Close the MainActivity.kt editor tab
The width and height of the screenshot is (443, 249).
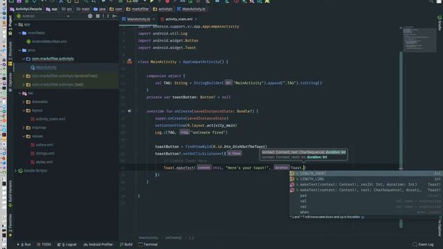(154, 19)
